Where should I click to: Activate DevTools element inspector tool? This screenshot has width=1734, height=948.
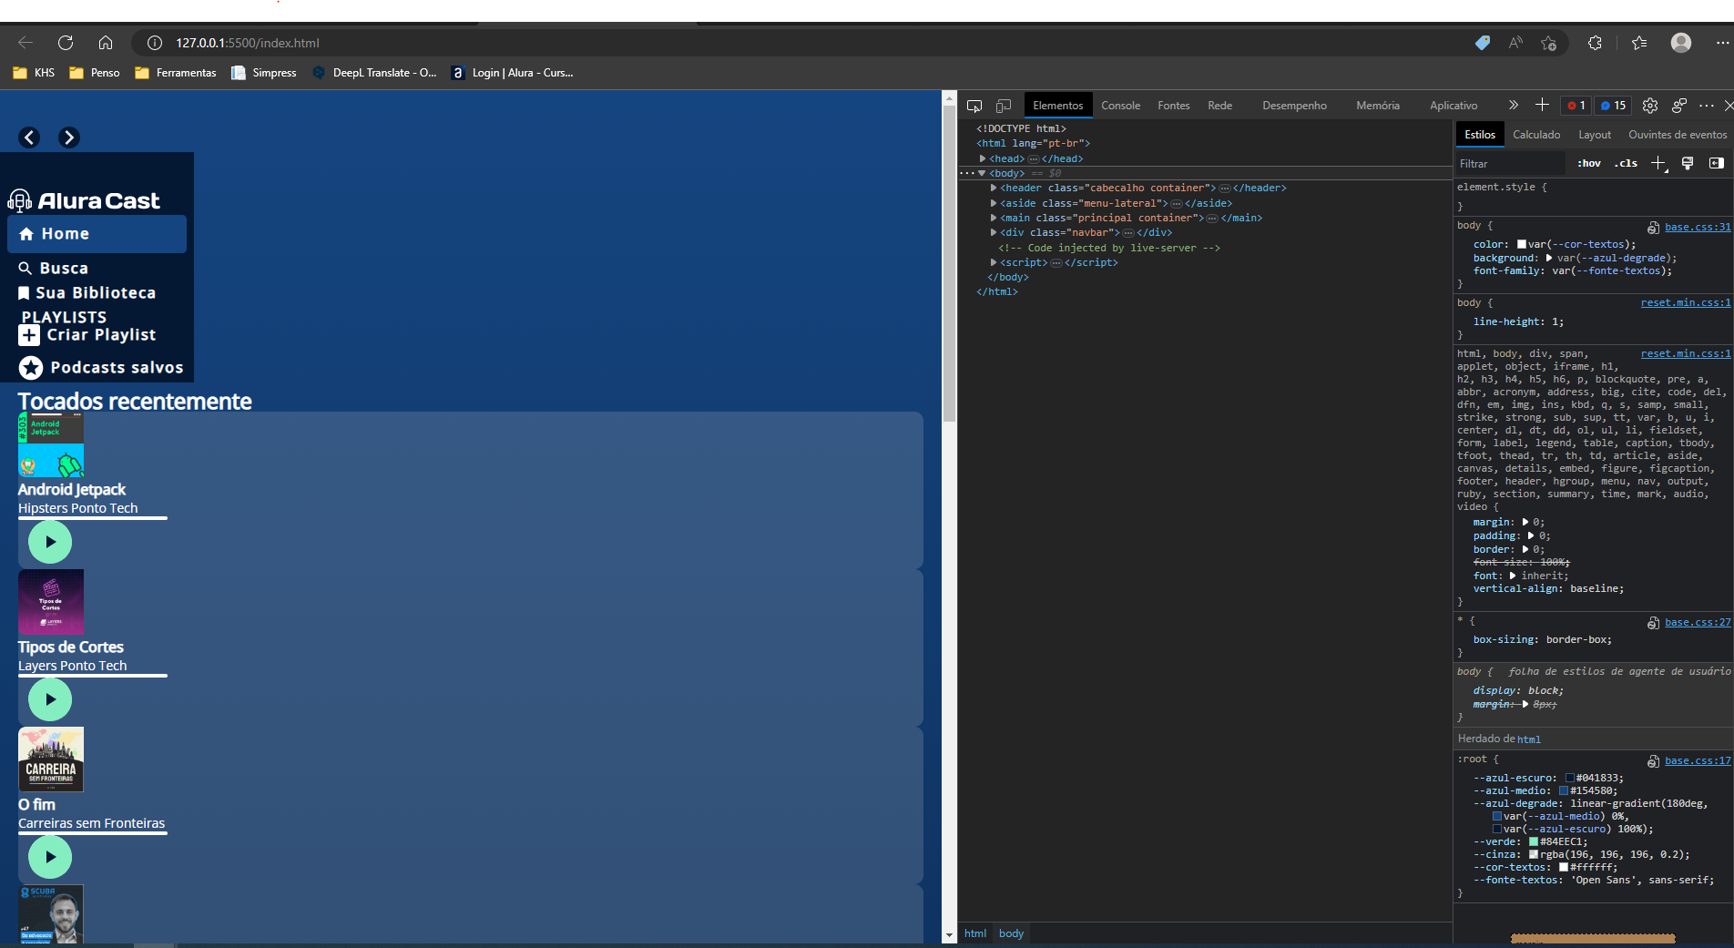tap(974, 106)
